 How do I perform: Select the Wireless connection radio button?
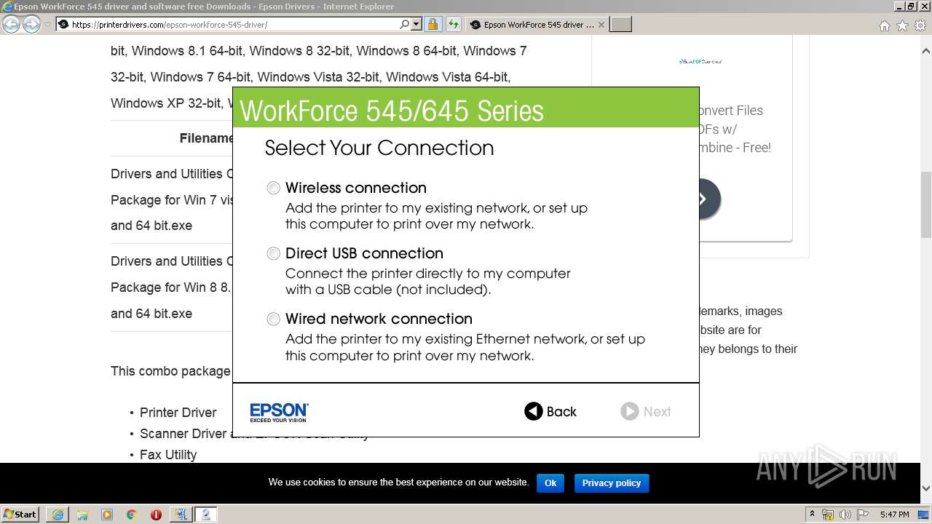pyautogui.click(x=273, y=188)
